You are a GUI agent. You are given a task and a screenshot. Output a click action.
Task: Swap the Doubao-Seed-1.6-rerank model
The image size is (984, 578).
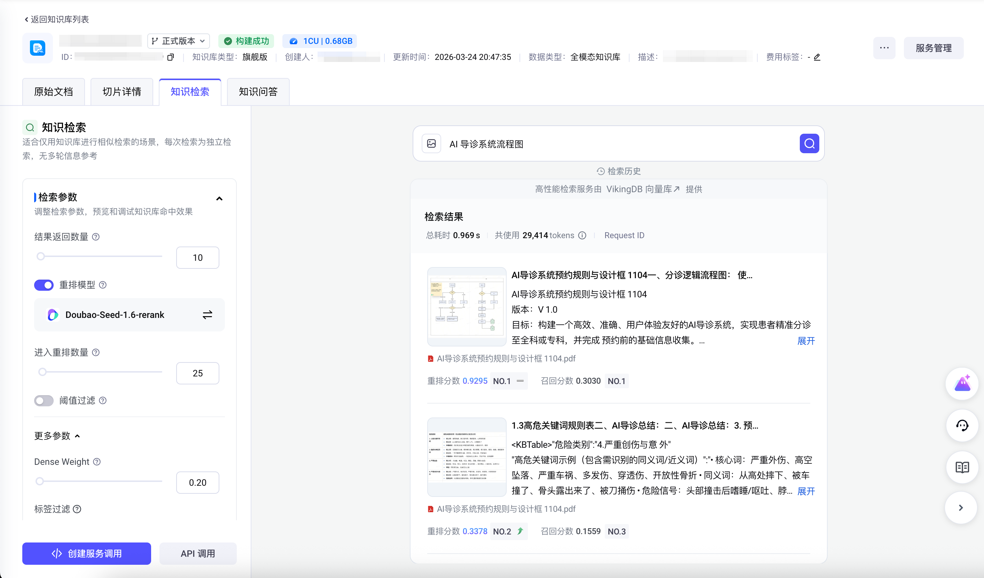[207, 315]
